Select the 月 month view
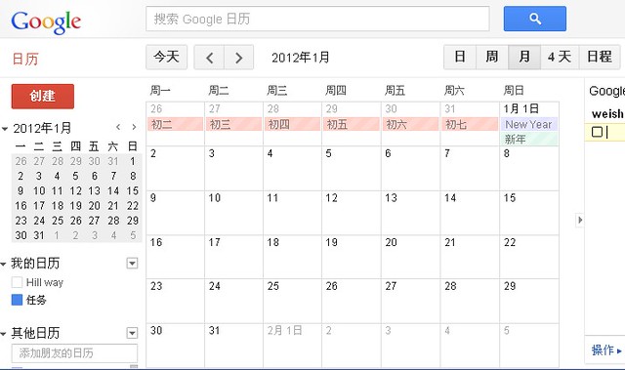 click(524, 57)
